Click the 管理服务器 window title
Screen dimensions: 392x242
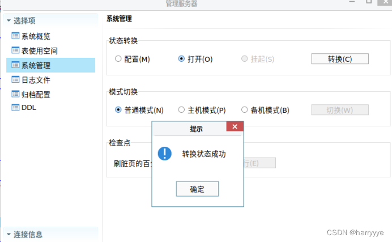(181, 3)
